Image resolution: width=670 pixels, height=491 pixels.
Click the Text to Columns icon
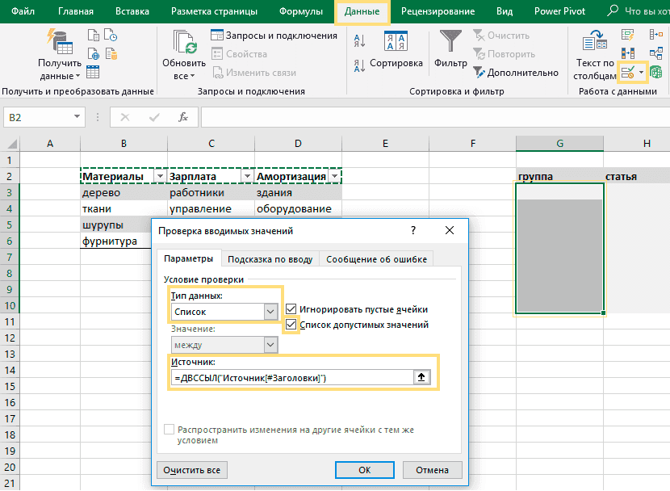595,41
